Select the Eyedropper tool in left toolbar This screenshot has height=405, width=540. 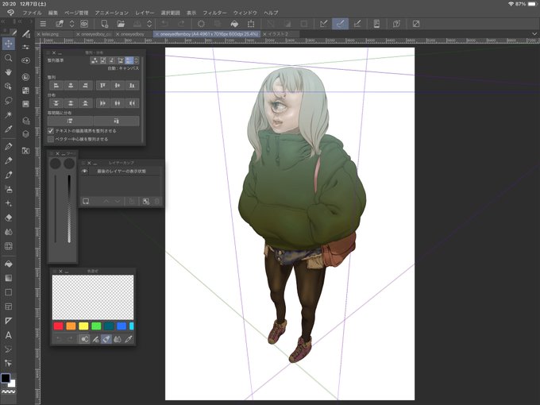coord(8,129)
